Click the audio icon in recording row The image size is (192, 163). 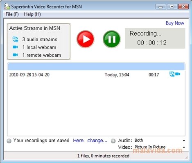pyautogui.click(x=172, y=74)
